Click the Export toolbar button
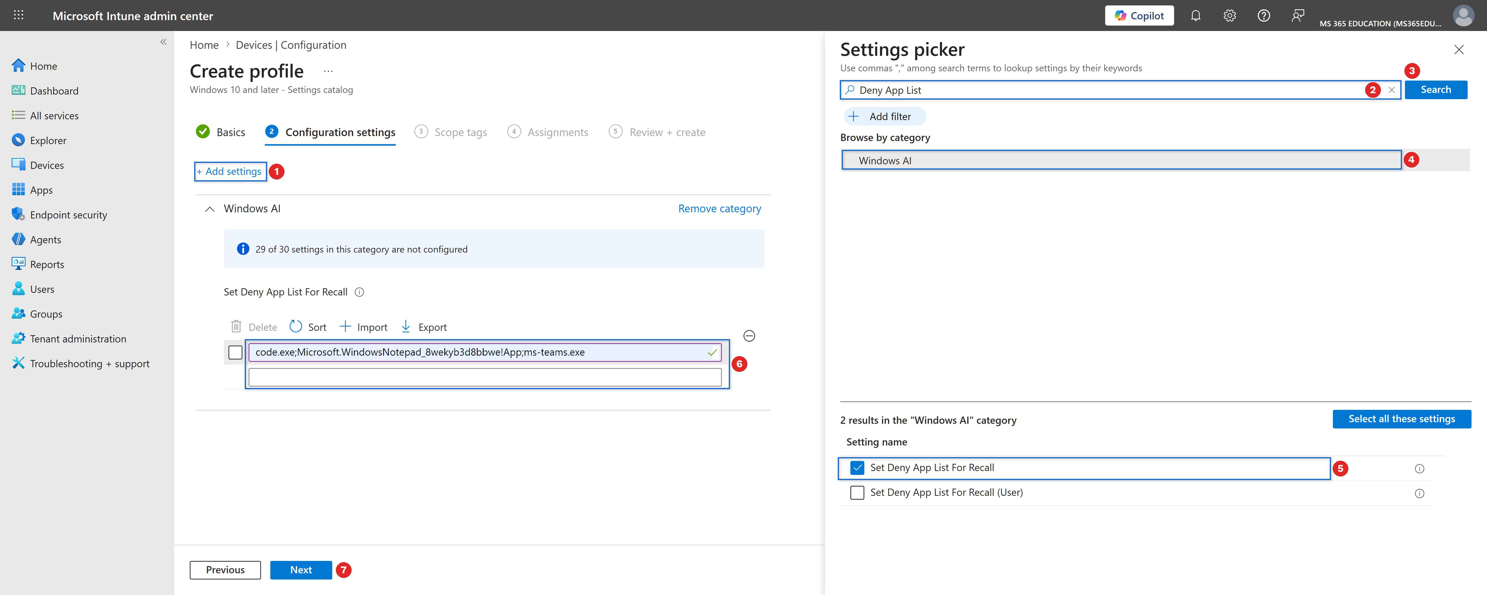1487x595 pixels. pos(424,327)
